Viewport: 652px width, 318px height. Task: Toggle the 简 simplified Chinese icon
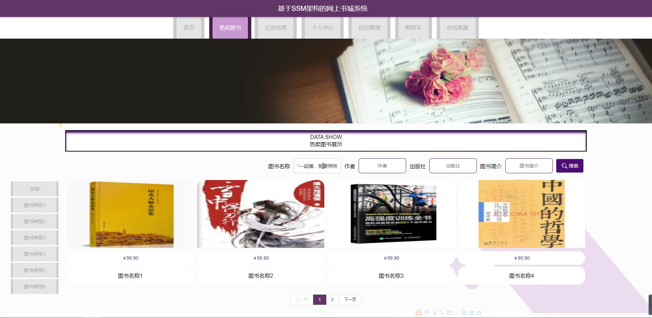tap(464, 313)
